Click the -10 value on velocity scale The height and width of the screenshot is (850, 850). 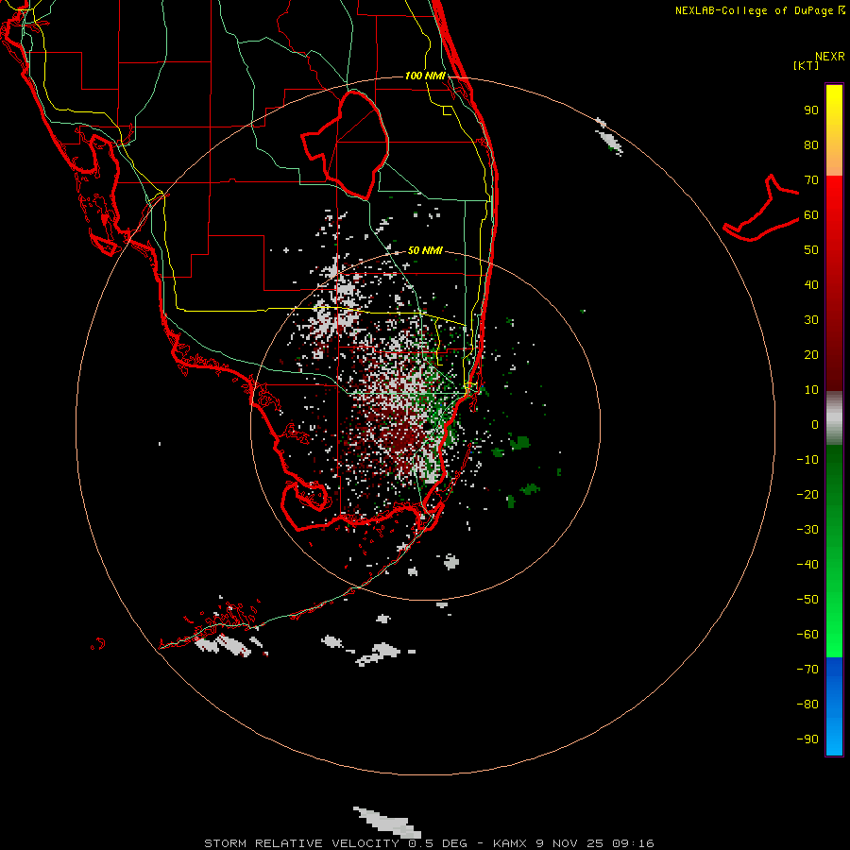807,460
